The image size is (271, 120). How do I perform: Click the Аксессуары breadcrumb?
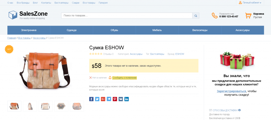tap(39, 38)
